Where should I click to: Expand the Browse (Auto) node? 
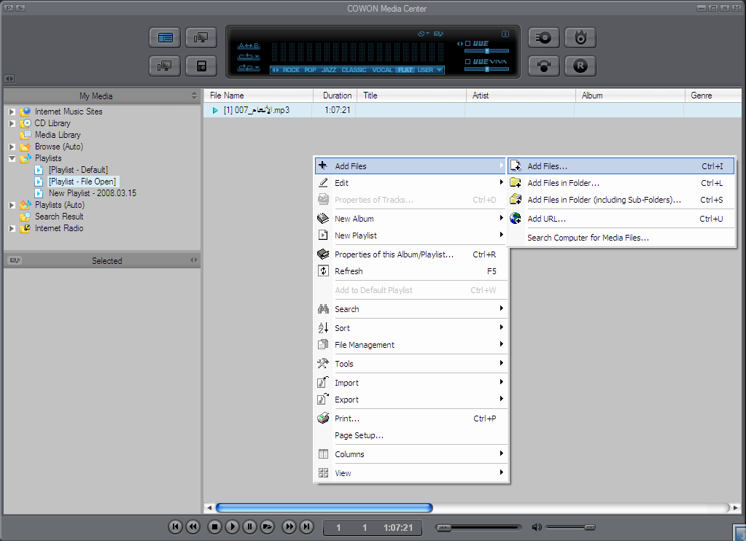point(12,147)
